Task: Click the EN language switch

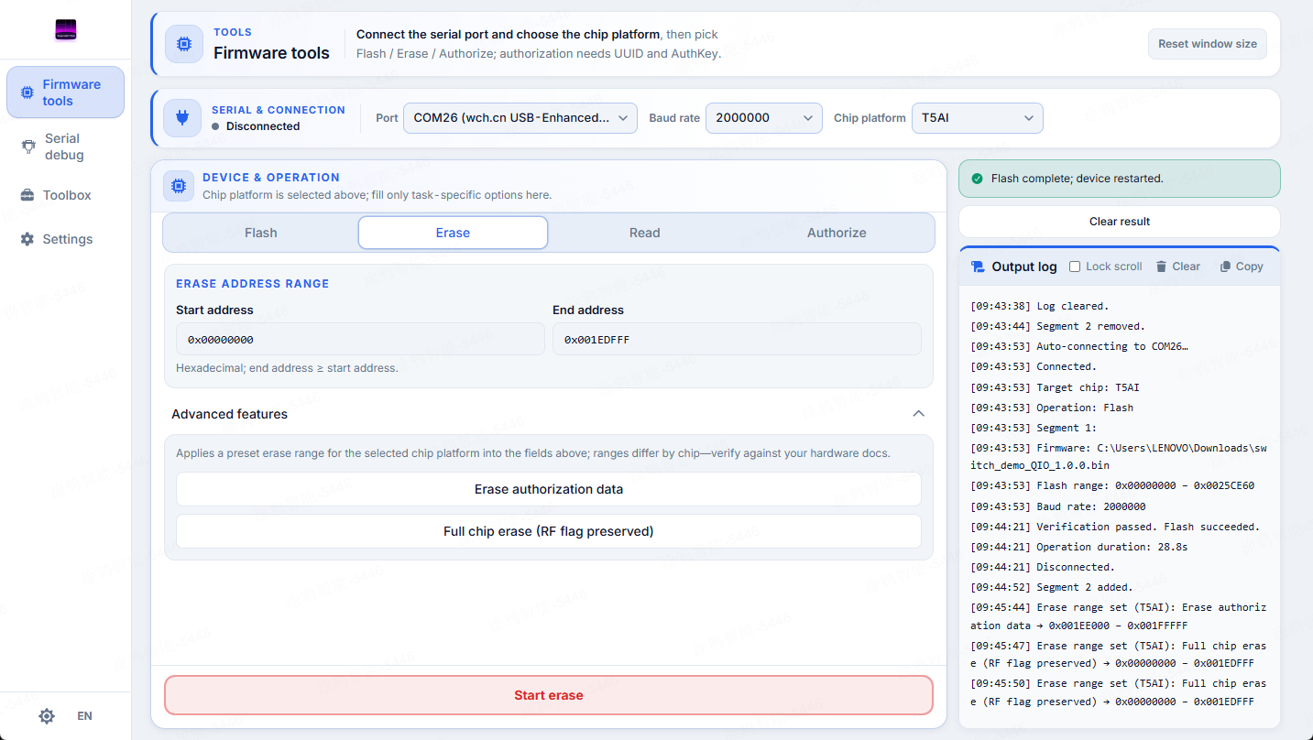Action: (84, 716)
